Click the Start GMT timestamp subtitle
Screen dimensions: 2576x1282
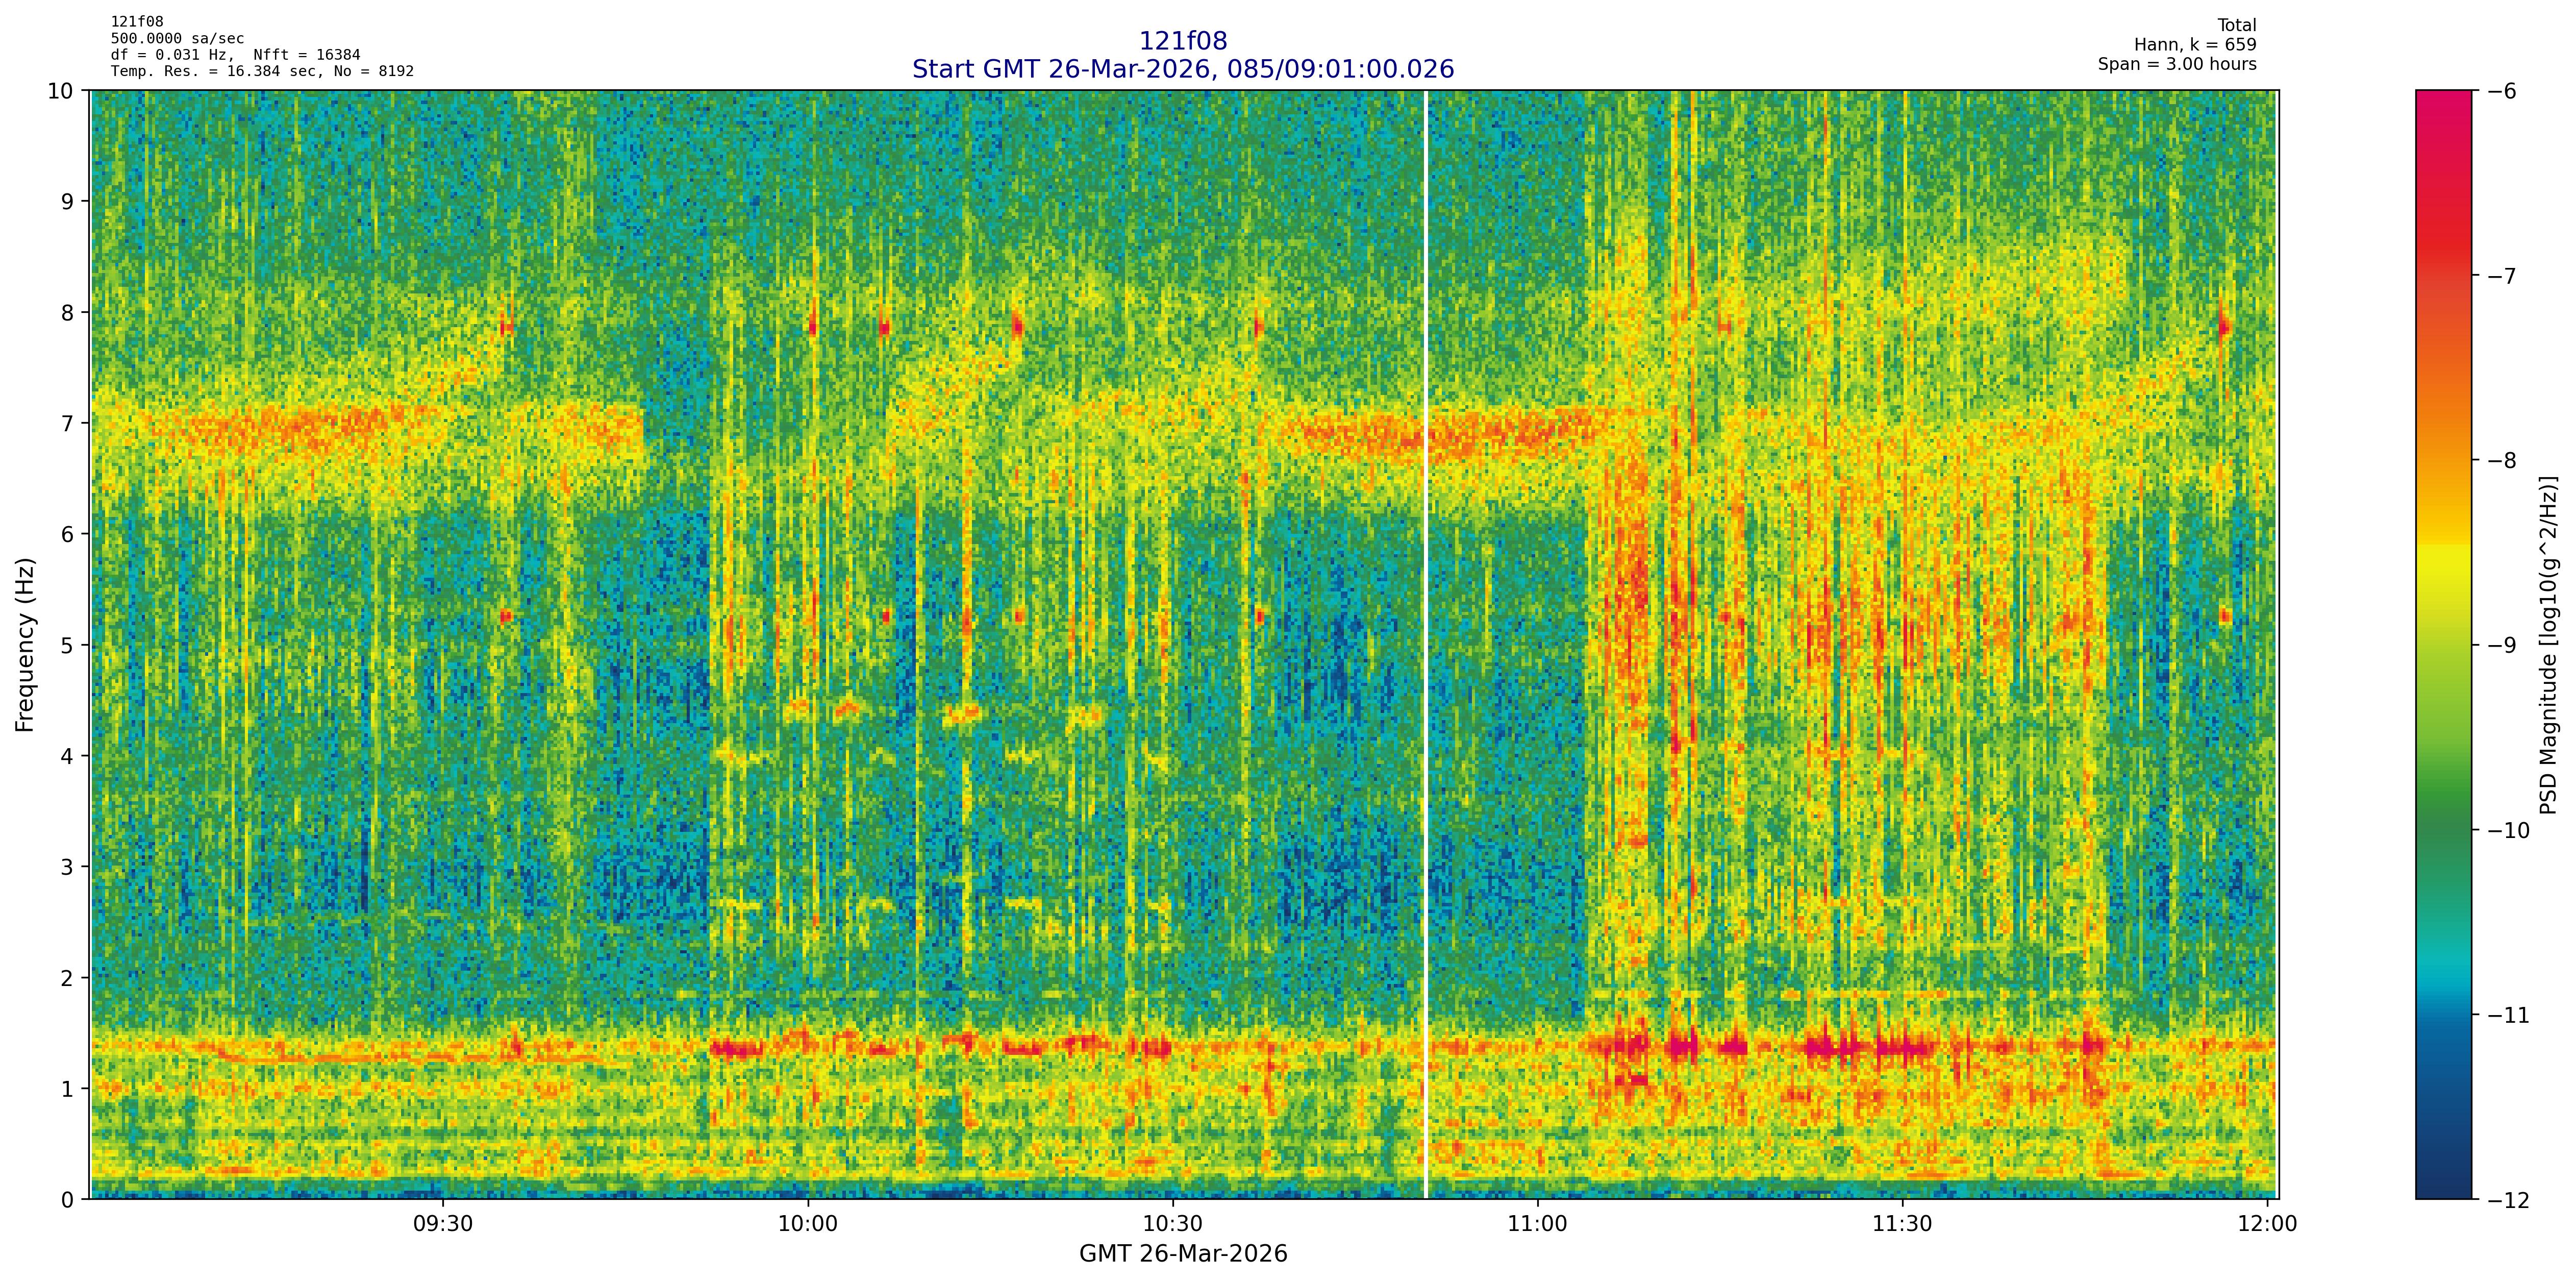tap(1183, 69)
